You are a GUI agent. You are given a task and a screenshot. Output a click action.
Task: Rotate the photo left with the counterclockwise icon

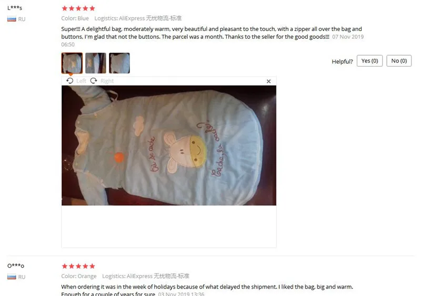[70, 81]
